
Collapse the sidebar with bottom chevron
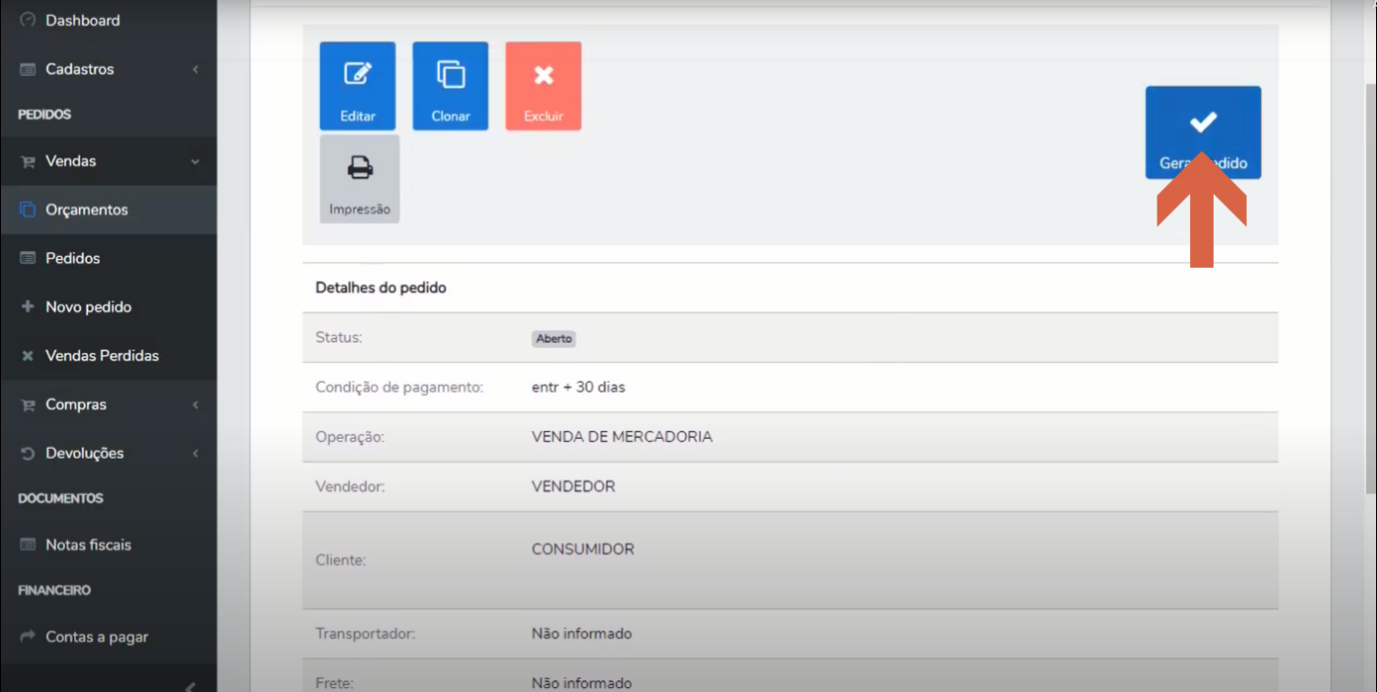190,686
